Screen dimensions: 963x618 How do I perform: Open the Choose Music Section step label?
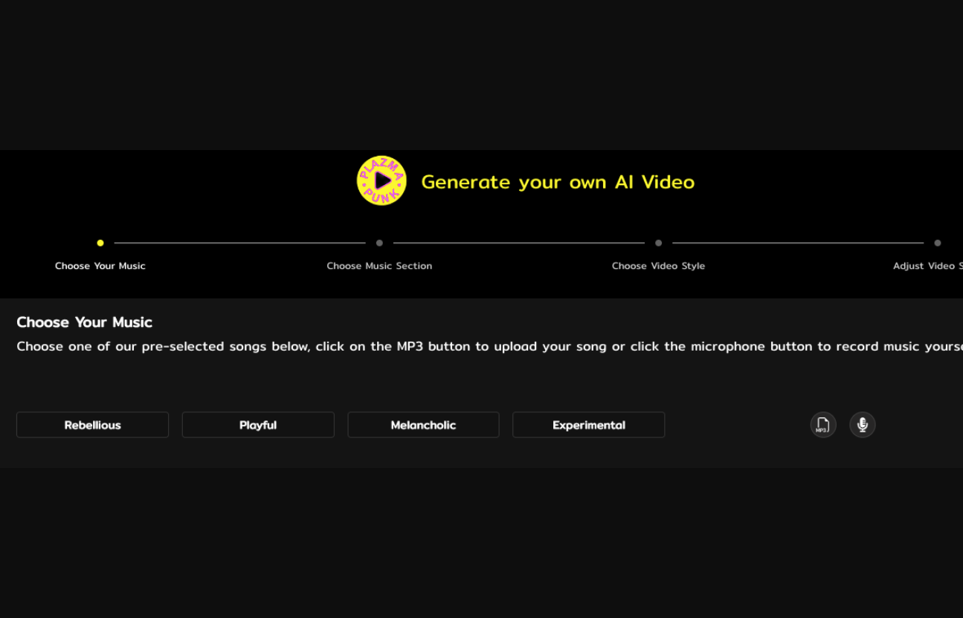coord(379,266)
